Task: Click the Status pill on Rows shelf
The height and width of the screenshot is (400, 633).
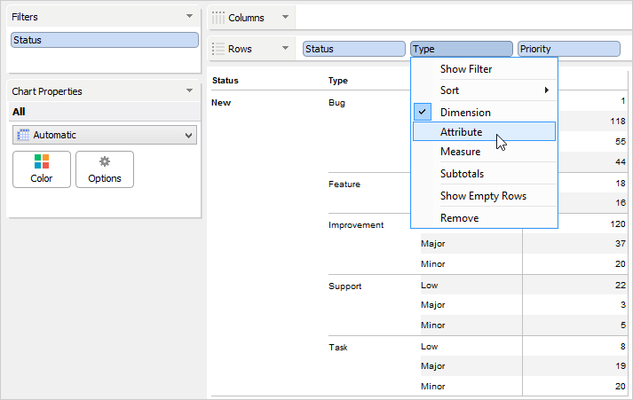Action: click(x=354, y=49)
